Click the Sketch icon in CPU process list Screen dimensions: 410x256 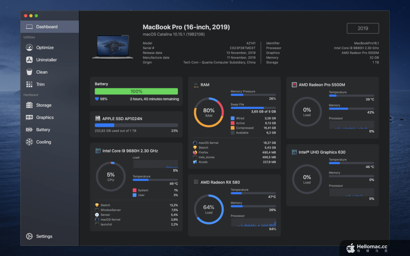[97, 205]
